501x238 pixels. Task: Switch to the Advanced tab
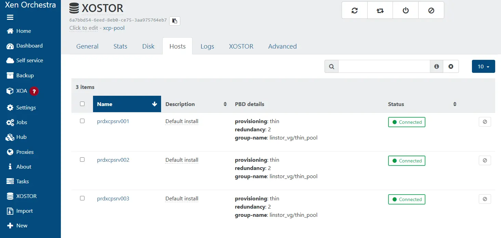pos(282,46)
